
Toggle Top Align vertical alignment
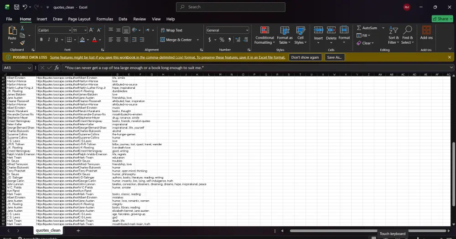click(111, 30)
